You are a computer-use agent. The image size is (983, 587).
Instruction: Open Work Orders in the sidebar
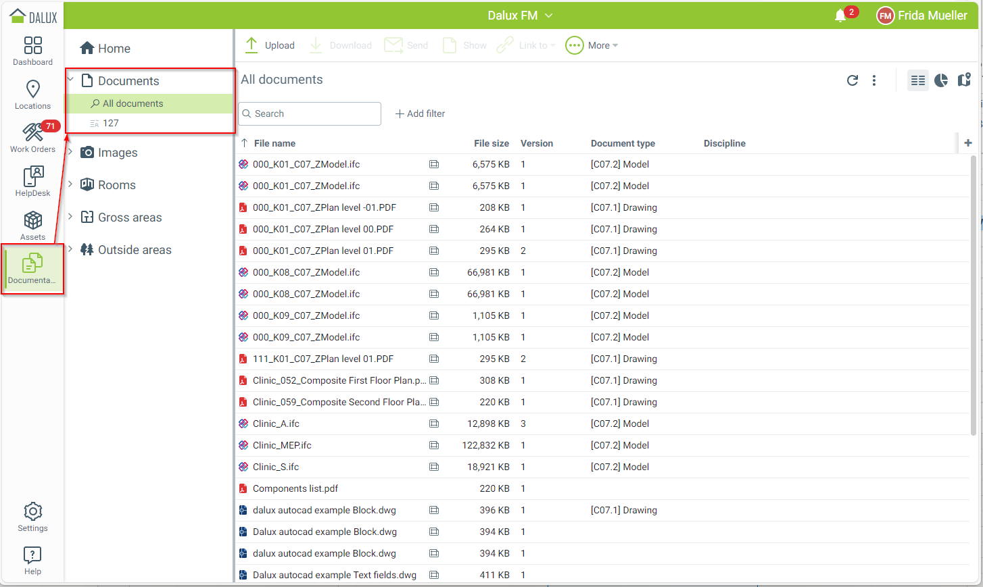(x=32, y=138)
